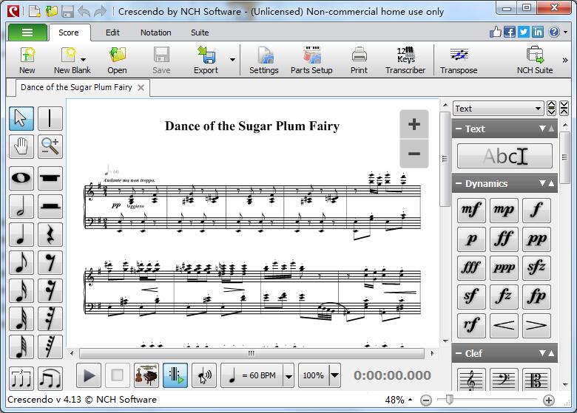
Task: Open the tempo BPM dropdown arrow
Action: click(x=288, y=376)
